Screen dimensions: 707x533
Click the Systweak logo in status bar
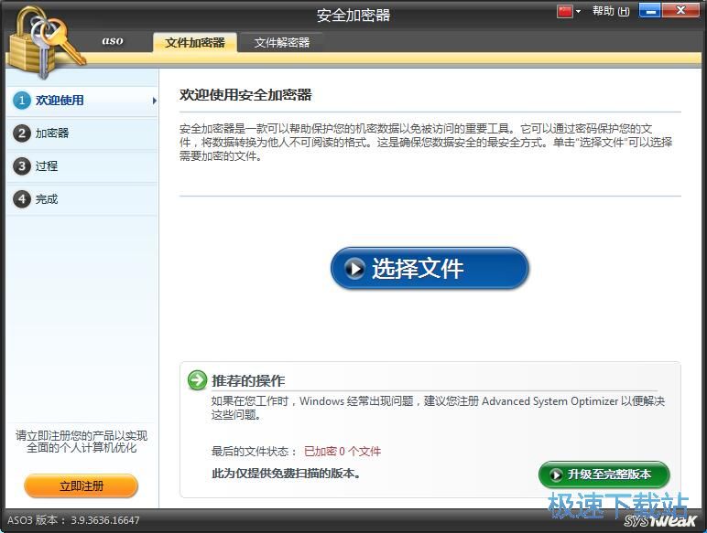(660, 520)
